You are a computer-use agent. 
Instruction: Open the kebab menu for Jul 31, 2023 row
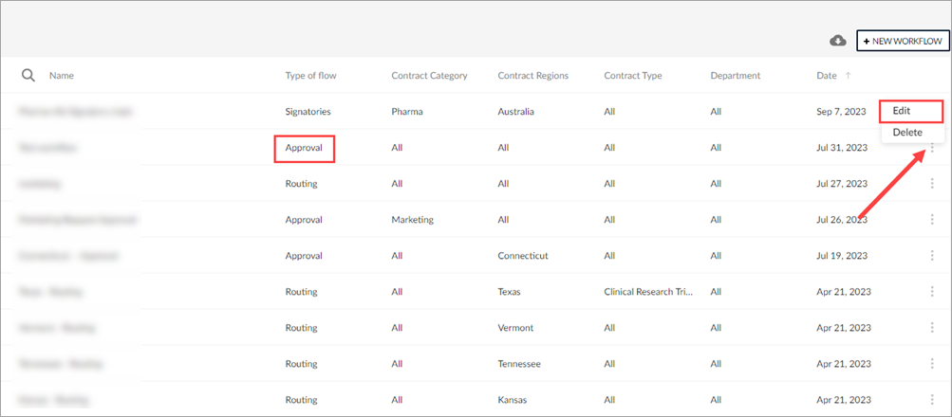point(932,147)
